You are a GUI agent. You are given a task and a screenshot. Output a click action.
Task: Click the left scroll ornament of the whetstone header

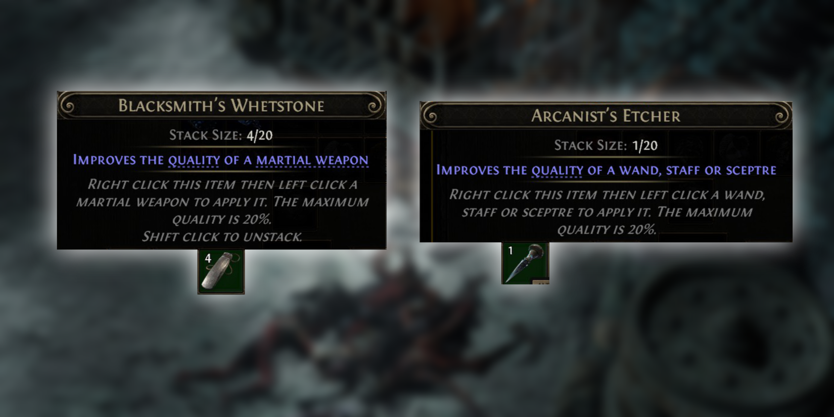point(68,105)
